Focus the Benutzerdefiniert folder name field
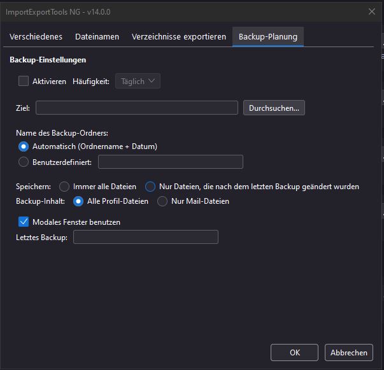 point(171,162)
